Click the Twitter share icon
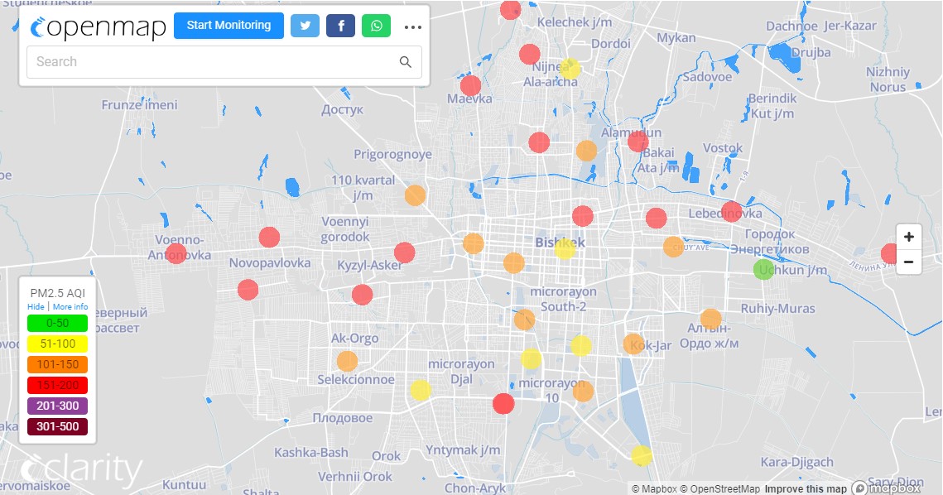Image resolution: width=943 pixels, height=495 pixels. point(305,26)
